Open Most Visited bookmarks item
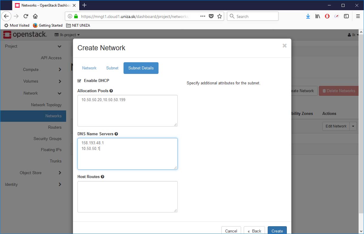The width and height of the screenshot is (364, 234). pyautogui.click(x=17, y=25)
